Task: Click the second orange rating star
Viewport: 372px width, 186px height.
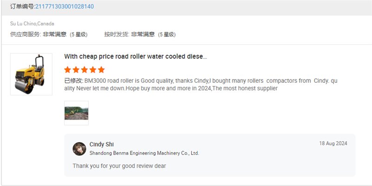Action: tap(76, 70)
